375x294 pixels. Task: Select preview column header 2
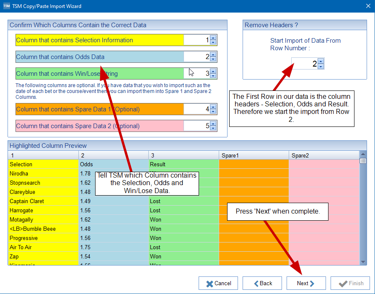click(x=114, y=155)
